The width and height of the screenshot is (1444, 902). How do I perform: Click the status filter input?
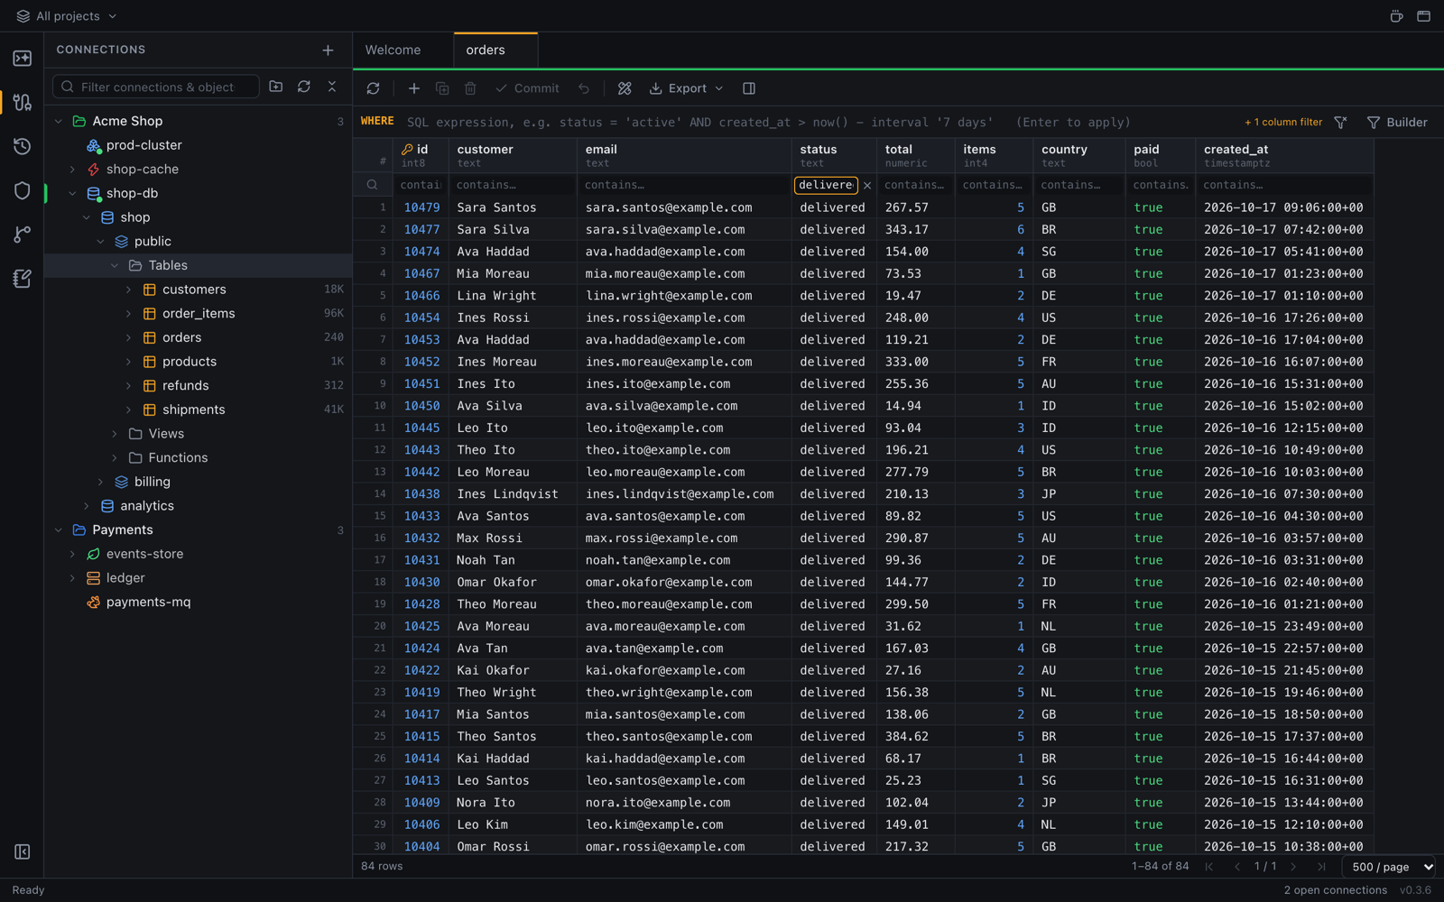tap(826, 185)
